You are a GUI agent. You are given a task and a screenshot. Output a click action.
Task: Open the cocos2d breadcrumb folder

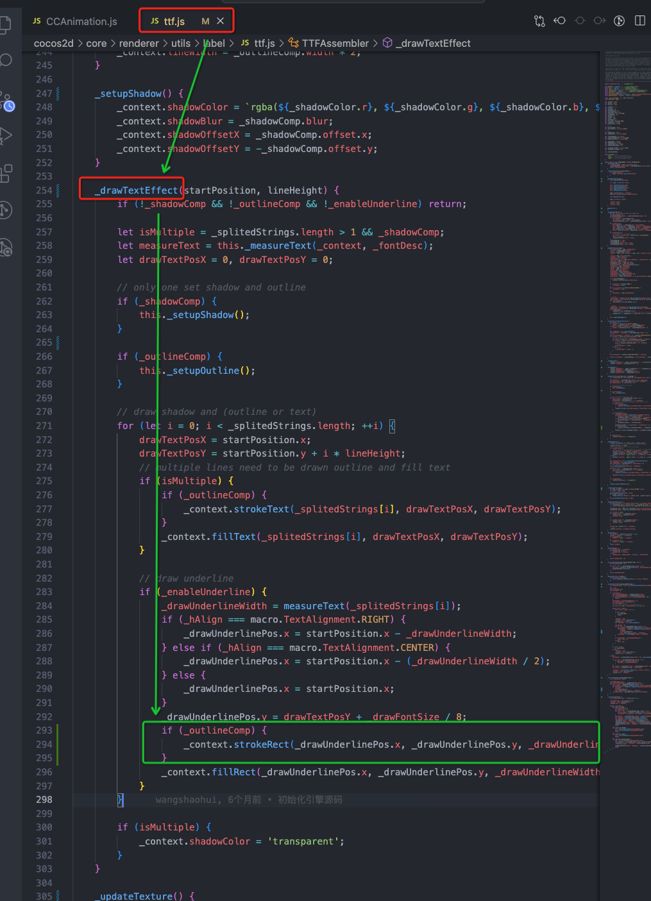point(54,43)
